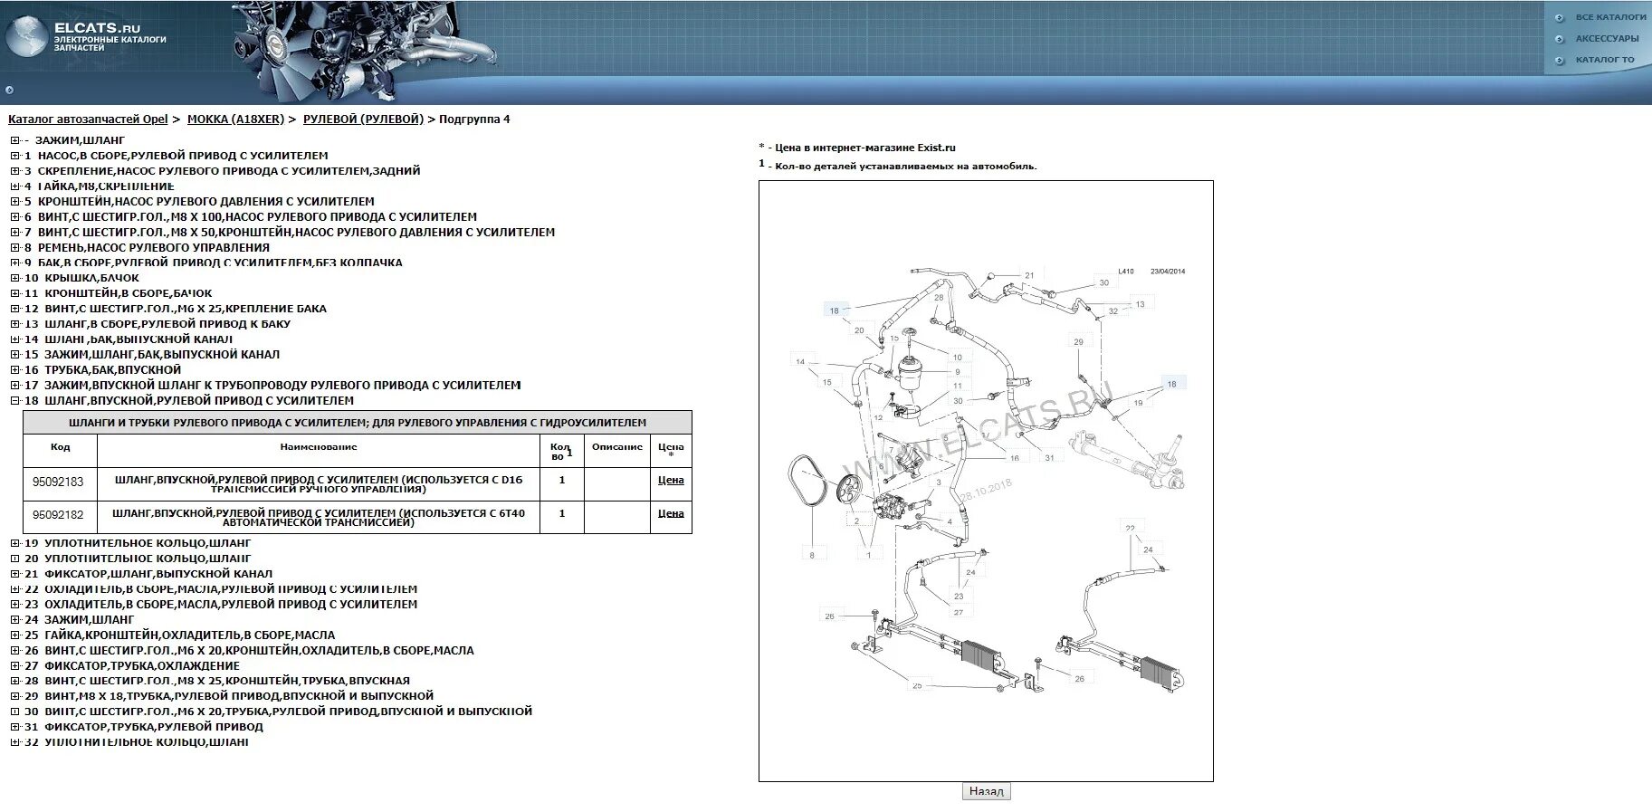Screen dimensions: 1652x812
Task: Click bullet icon beside Аксессуары
Action: [1559, 39]
